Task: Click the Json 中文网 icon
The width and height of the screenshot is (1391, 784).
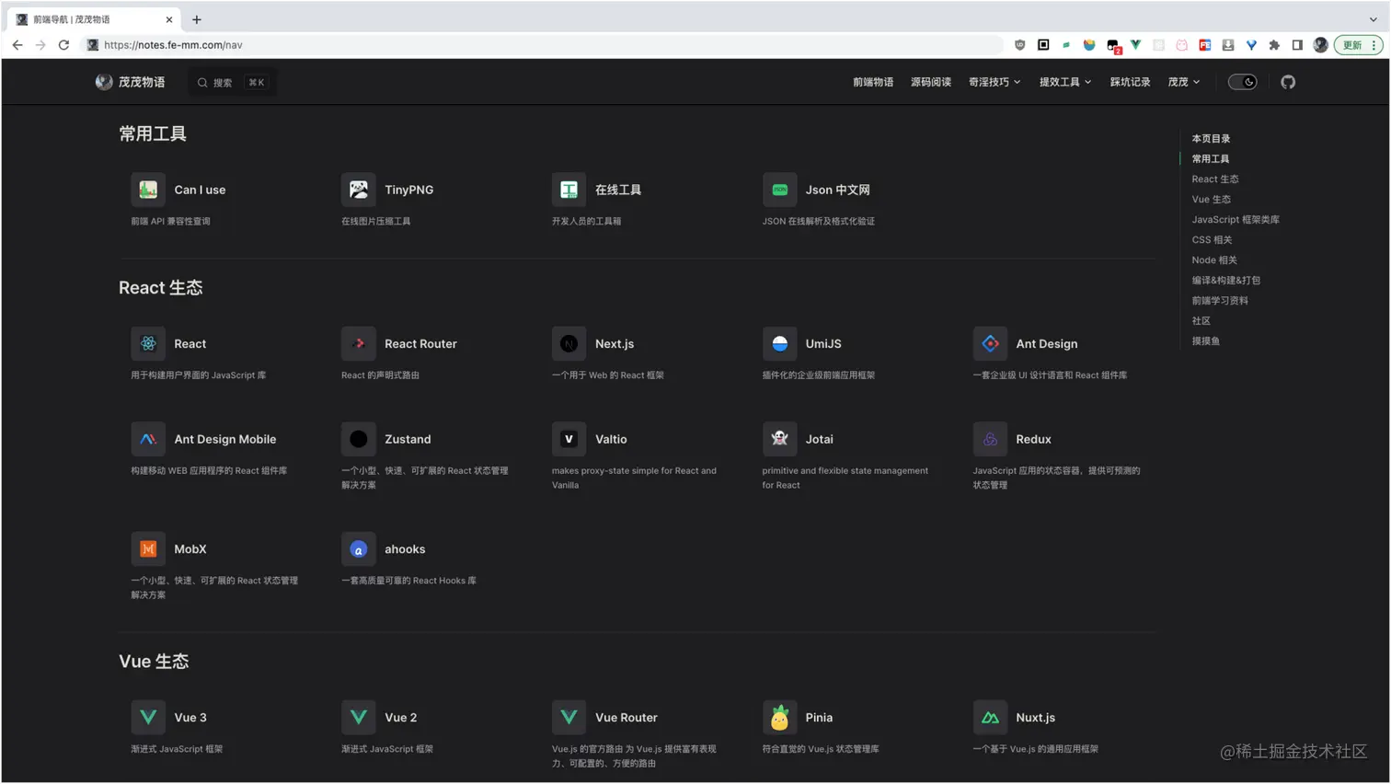Action: point(780,190)
